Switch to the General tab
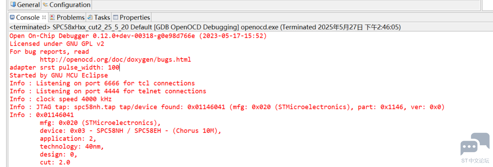The height and width of the screenshot is (167, 493). 25,5
